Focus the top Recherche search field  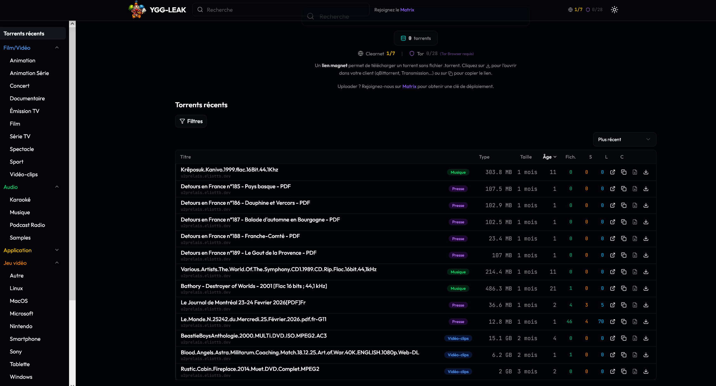point(281,10)
